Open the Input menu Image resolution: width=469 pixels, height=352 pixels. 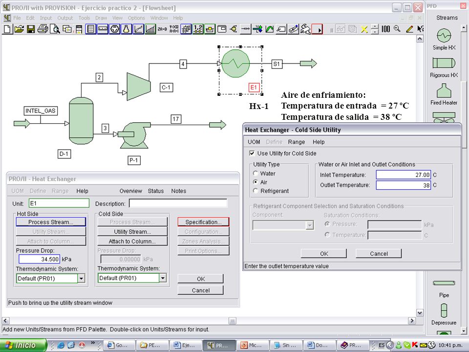point(46,18)
